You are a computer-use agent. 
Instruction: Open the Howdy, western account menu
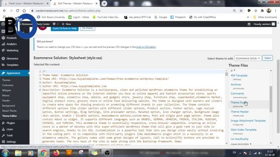coord(264,24)
